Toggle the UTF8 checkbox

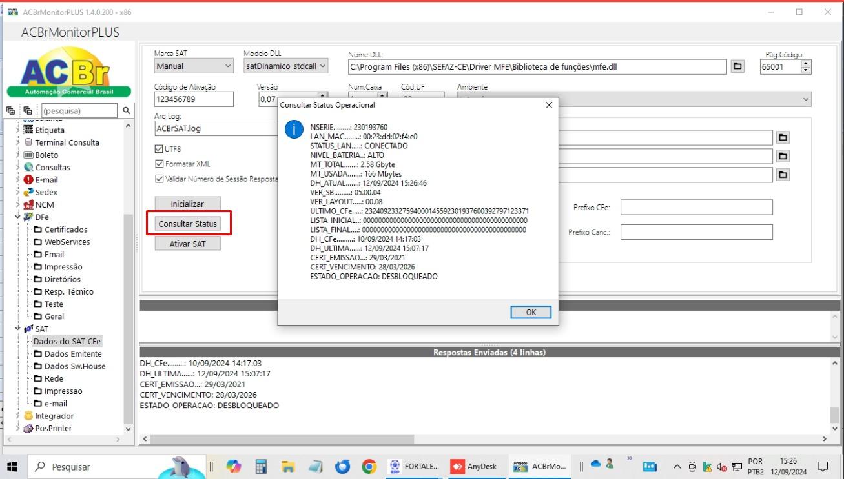160,149
